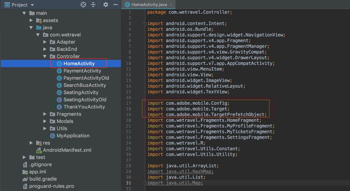Open SearchBusActivity in the tree

84,85
